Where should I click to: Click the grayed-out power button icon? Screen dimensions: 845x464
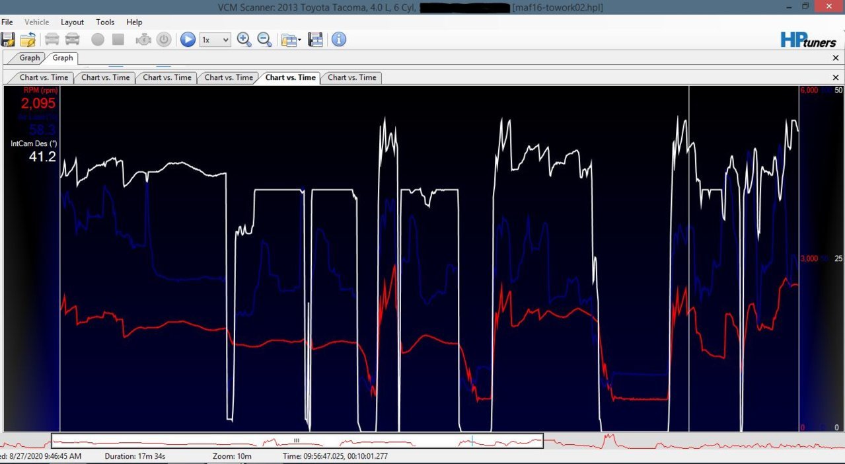point(164,40)
